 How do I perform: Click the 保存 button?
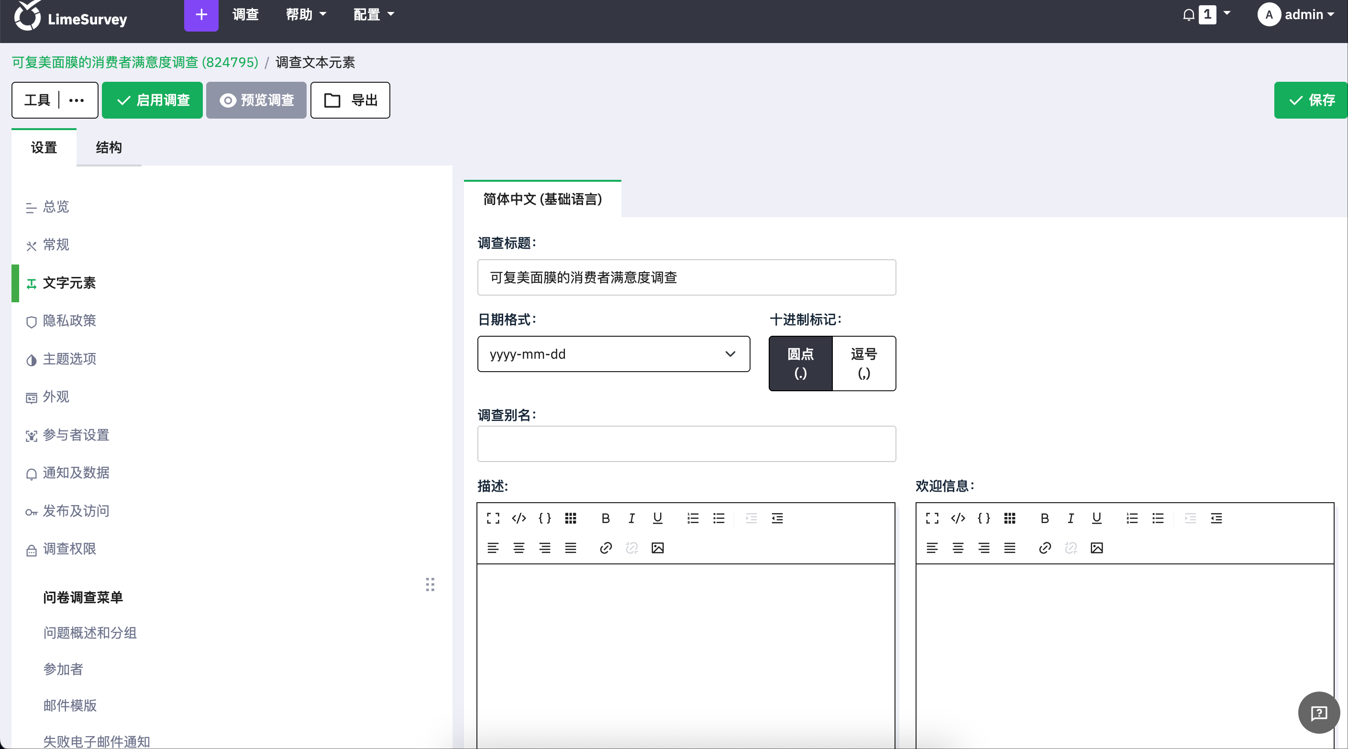1311,100
